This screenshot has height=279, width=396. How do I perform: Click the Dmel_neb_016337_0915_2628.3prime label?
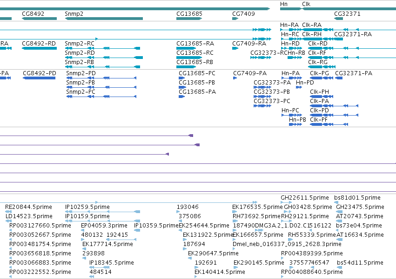pyautogui.click(x=287, y=245)
